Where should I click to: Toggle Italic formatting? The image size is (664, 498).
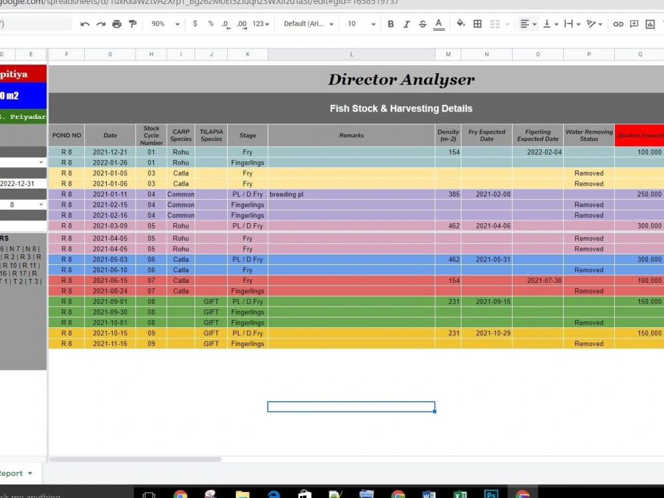(406, 24)
